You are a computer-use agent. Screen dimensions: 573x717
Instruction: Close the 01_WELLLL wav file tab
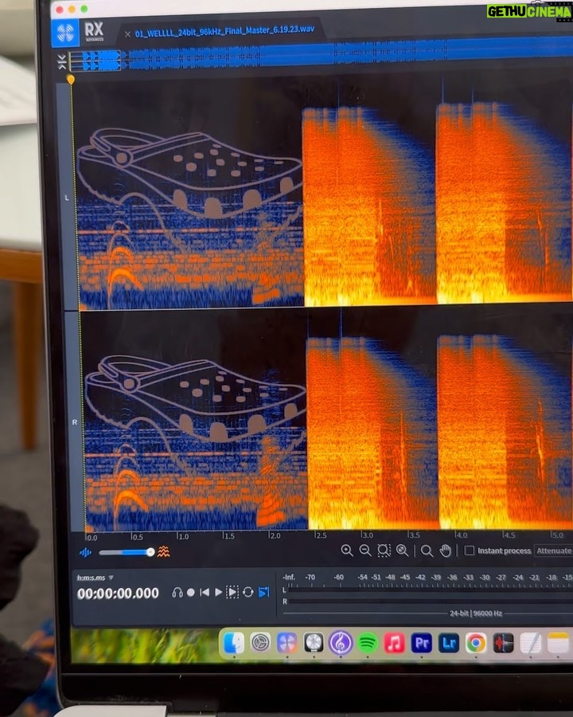click(x=127, y=33)
